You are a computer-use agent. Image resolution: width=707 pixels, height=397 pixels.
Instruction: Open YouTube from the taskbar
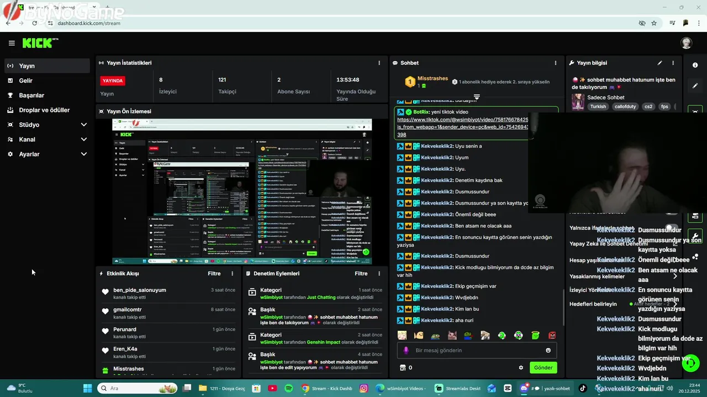click(x=272, y=388)
